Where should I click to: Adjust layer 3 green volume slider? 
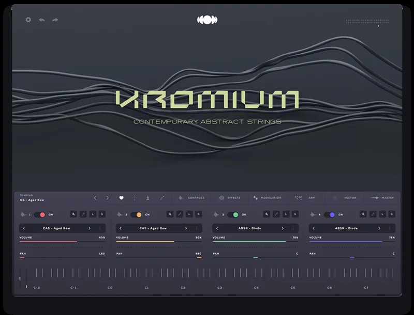(256, 241)
